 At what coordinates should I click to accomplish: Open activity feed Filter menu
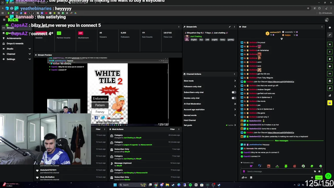pos(98,129)
